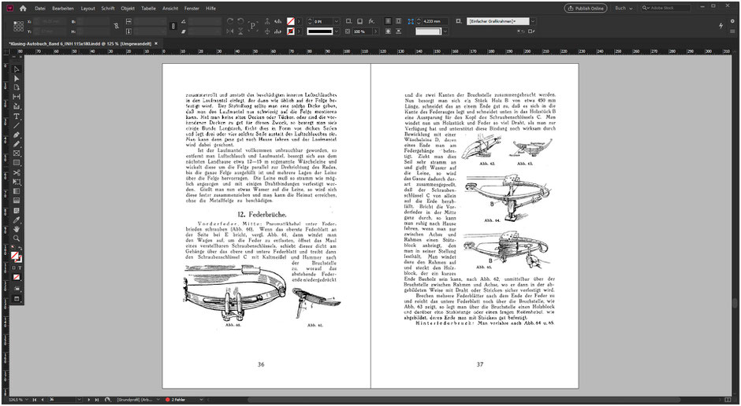Open the Bearbeiten menu
Viewport: 741px width, 406px height.
coord(63,9)
